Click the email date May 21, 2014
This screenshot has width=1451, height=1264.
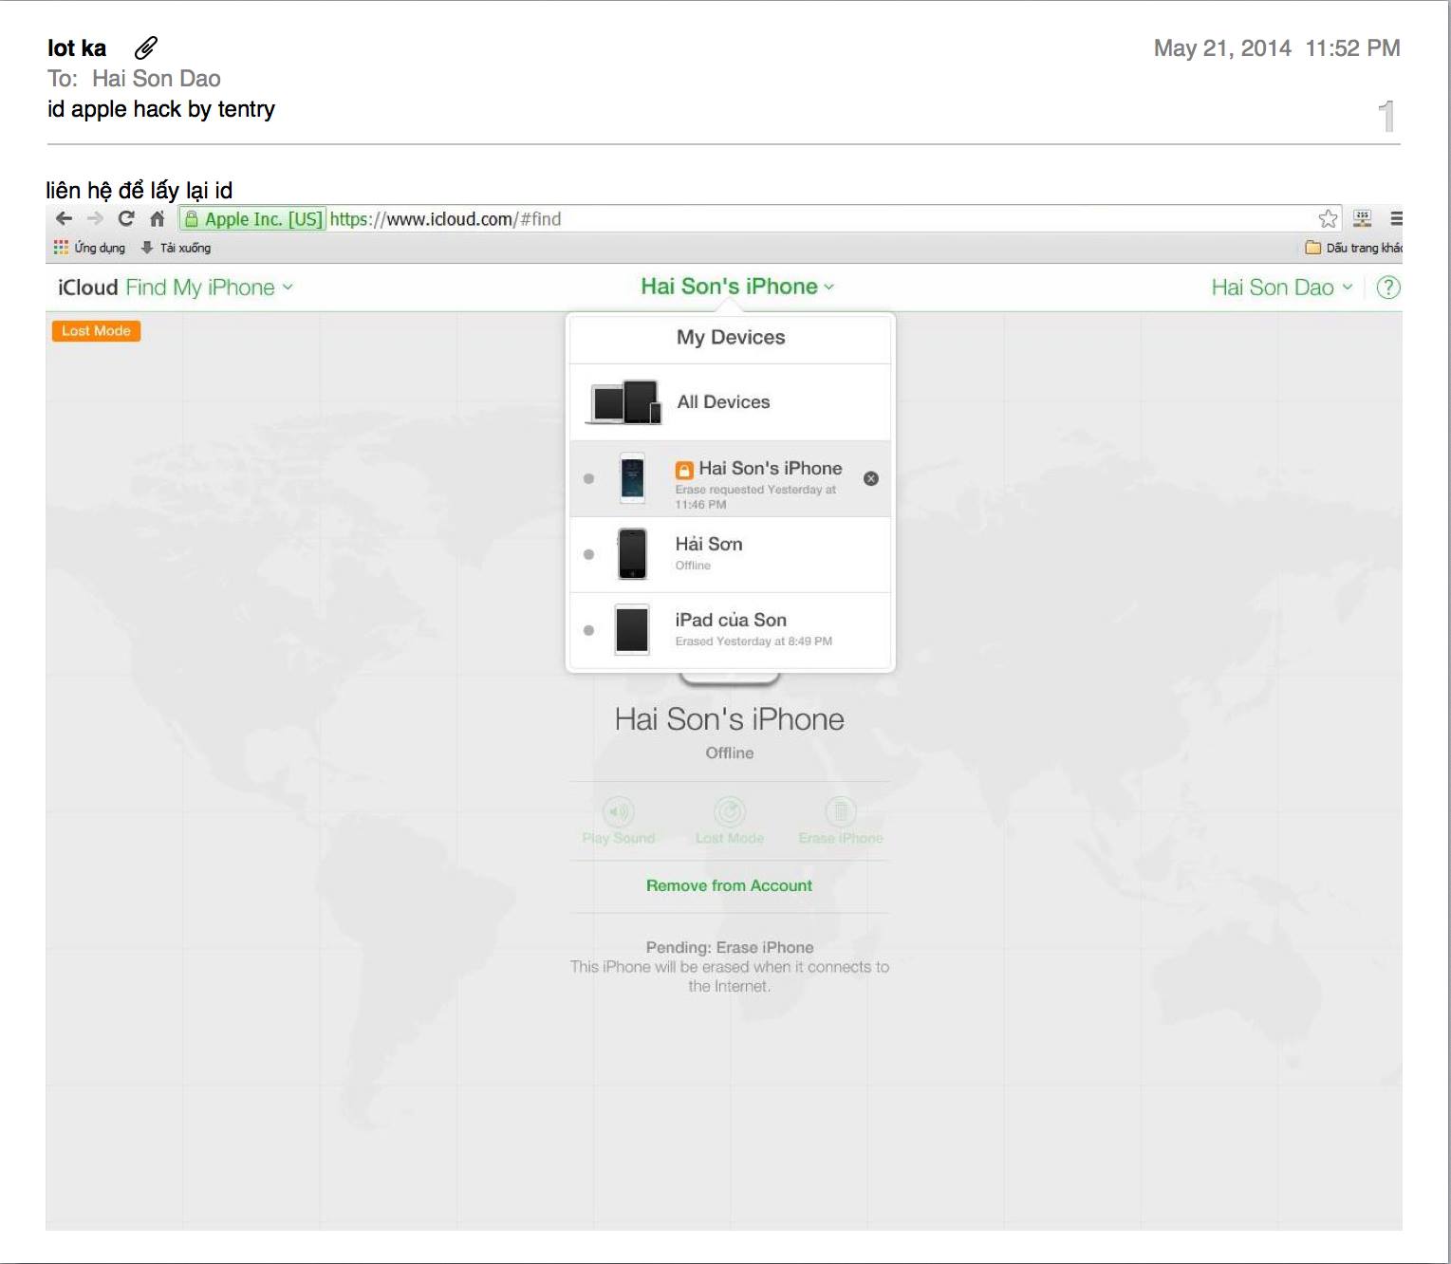coord(1222,48)
